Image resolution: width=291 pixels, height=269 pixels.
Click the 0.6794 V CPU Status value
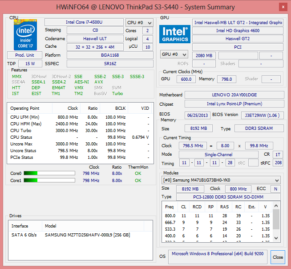(x=140, y=137)
